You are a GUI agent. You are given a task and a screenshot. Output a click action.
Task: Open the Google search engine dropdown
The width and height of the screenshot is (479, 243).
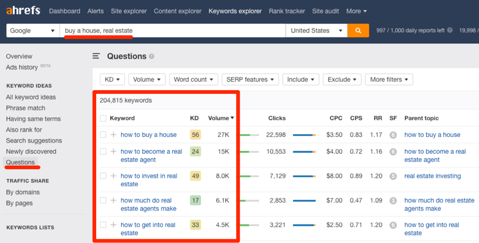[32, 30]
